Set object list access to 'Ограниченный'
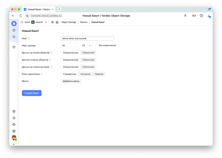Image resolution: width=222 pixels, height=158 pixels. [x=70, y=60]
